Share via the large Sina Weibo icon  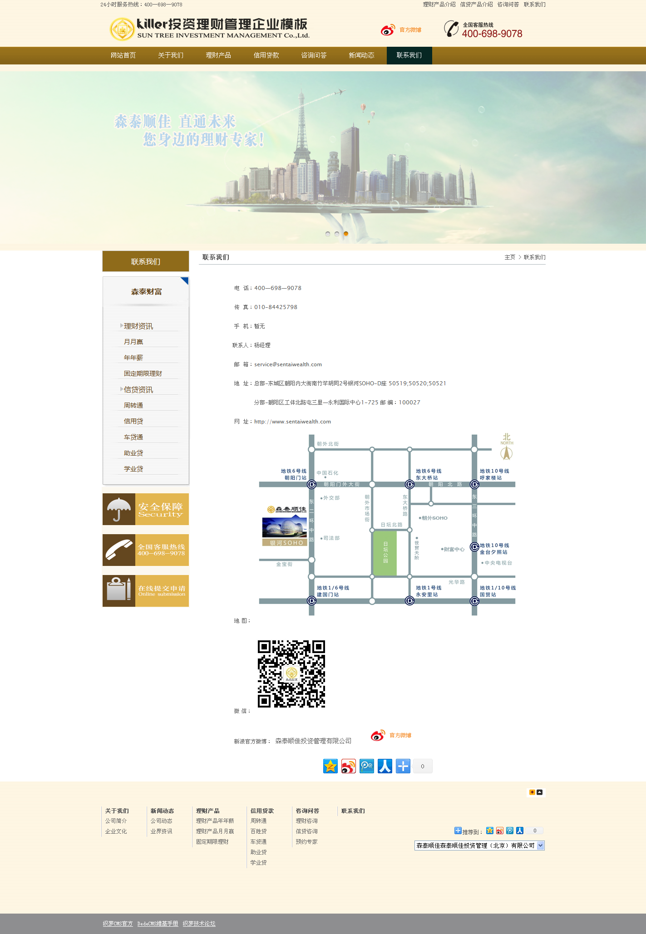[x=349, y=766]
